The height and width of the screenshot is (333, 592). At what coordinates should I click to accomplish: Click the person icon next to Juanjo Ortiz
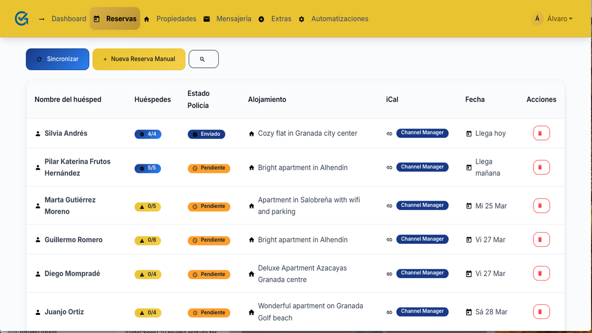37,312
